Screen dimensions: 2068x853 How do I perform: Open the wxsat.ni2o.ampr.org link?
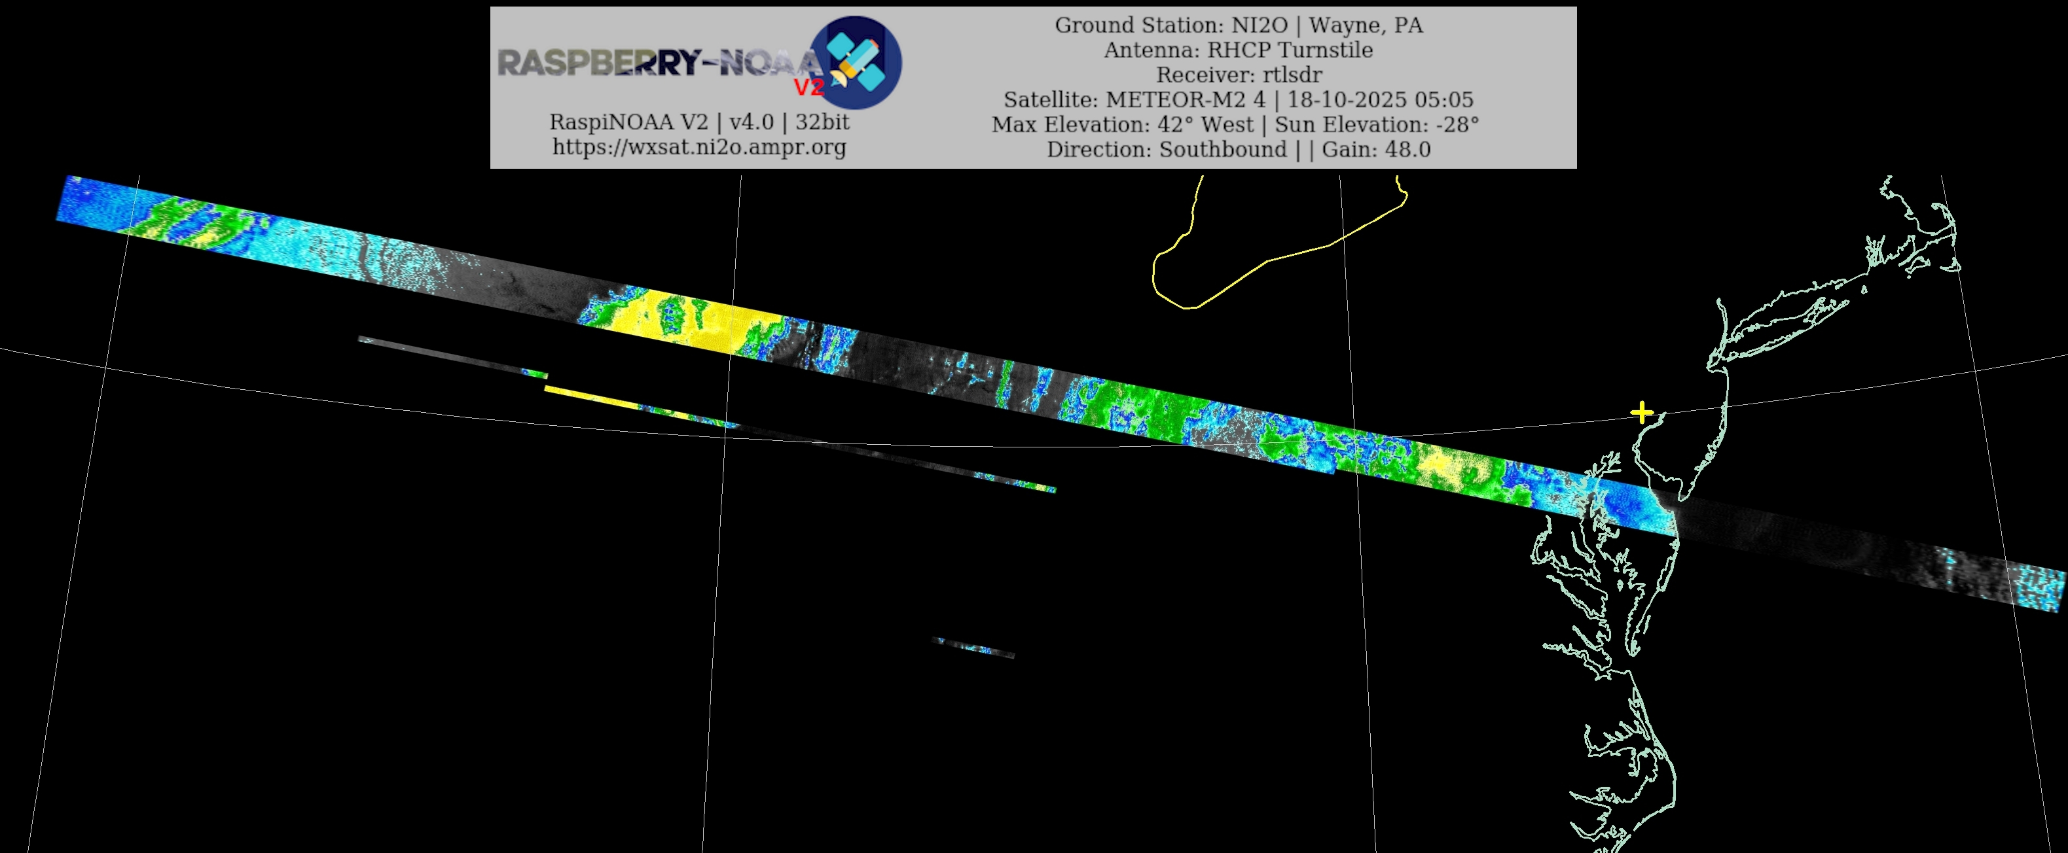tap(698, 147)
